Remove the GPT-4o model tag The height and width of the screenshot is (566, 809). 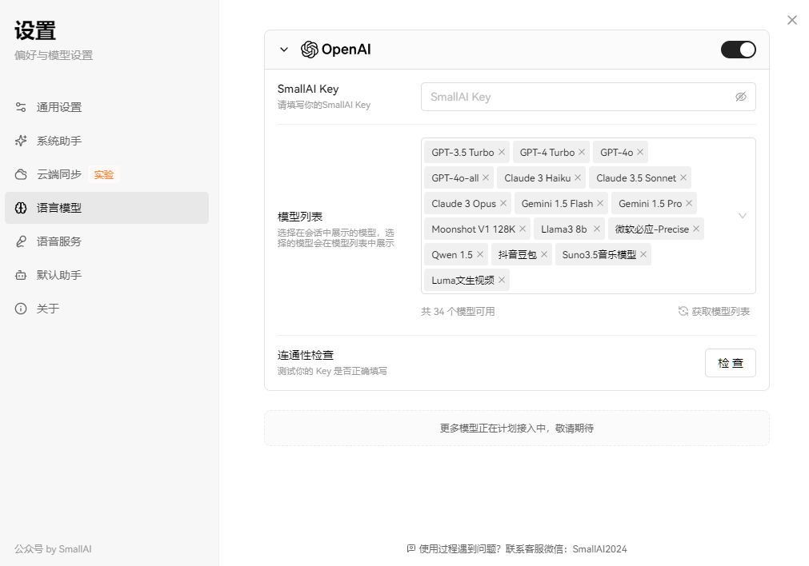(x=640, y=152)
